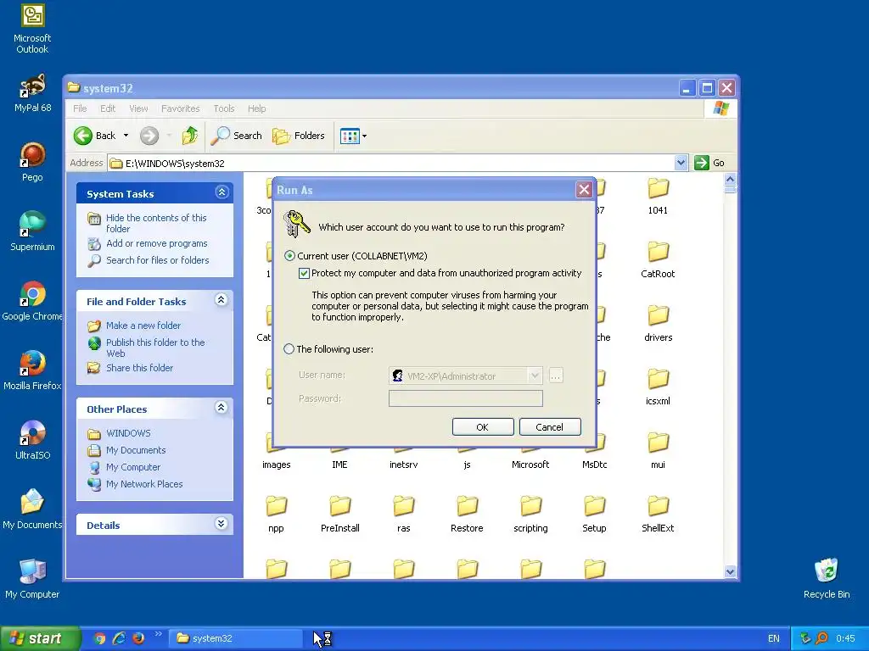Image resolution: width=869 pixels, height=651 pixels.
Task: Select the CatRoot folder
Action: coord(658,259)
